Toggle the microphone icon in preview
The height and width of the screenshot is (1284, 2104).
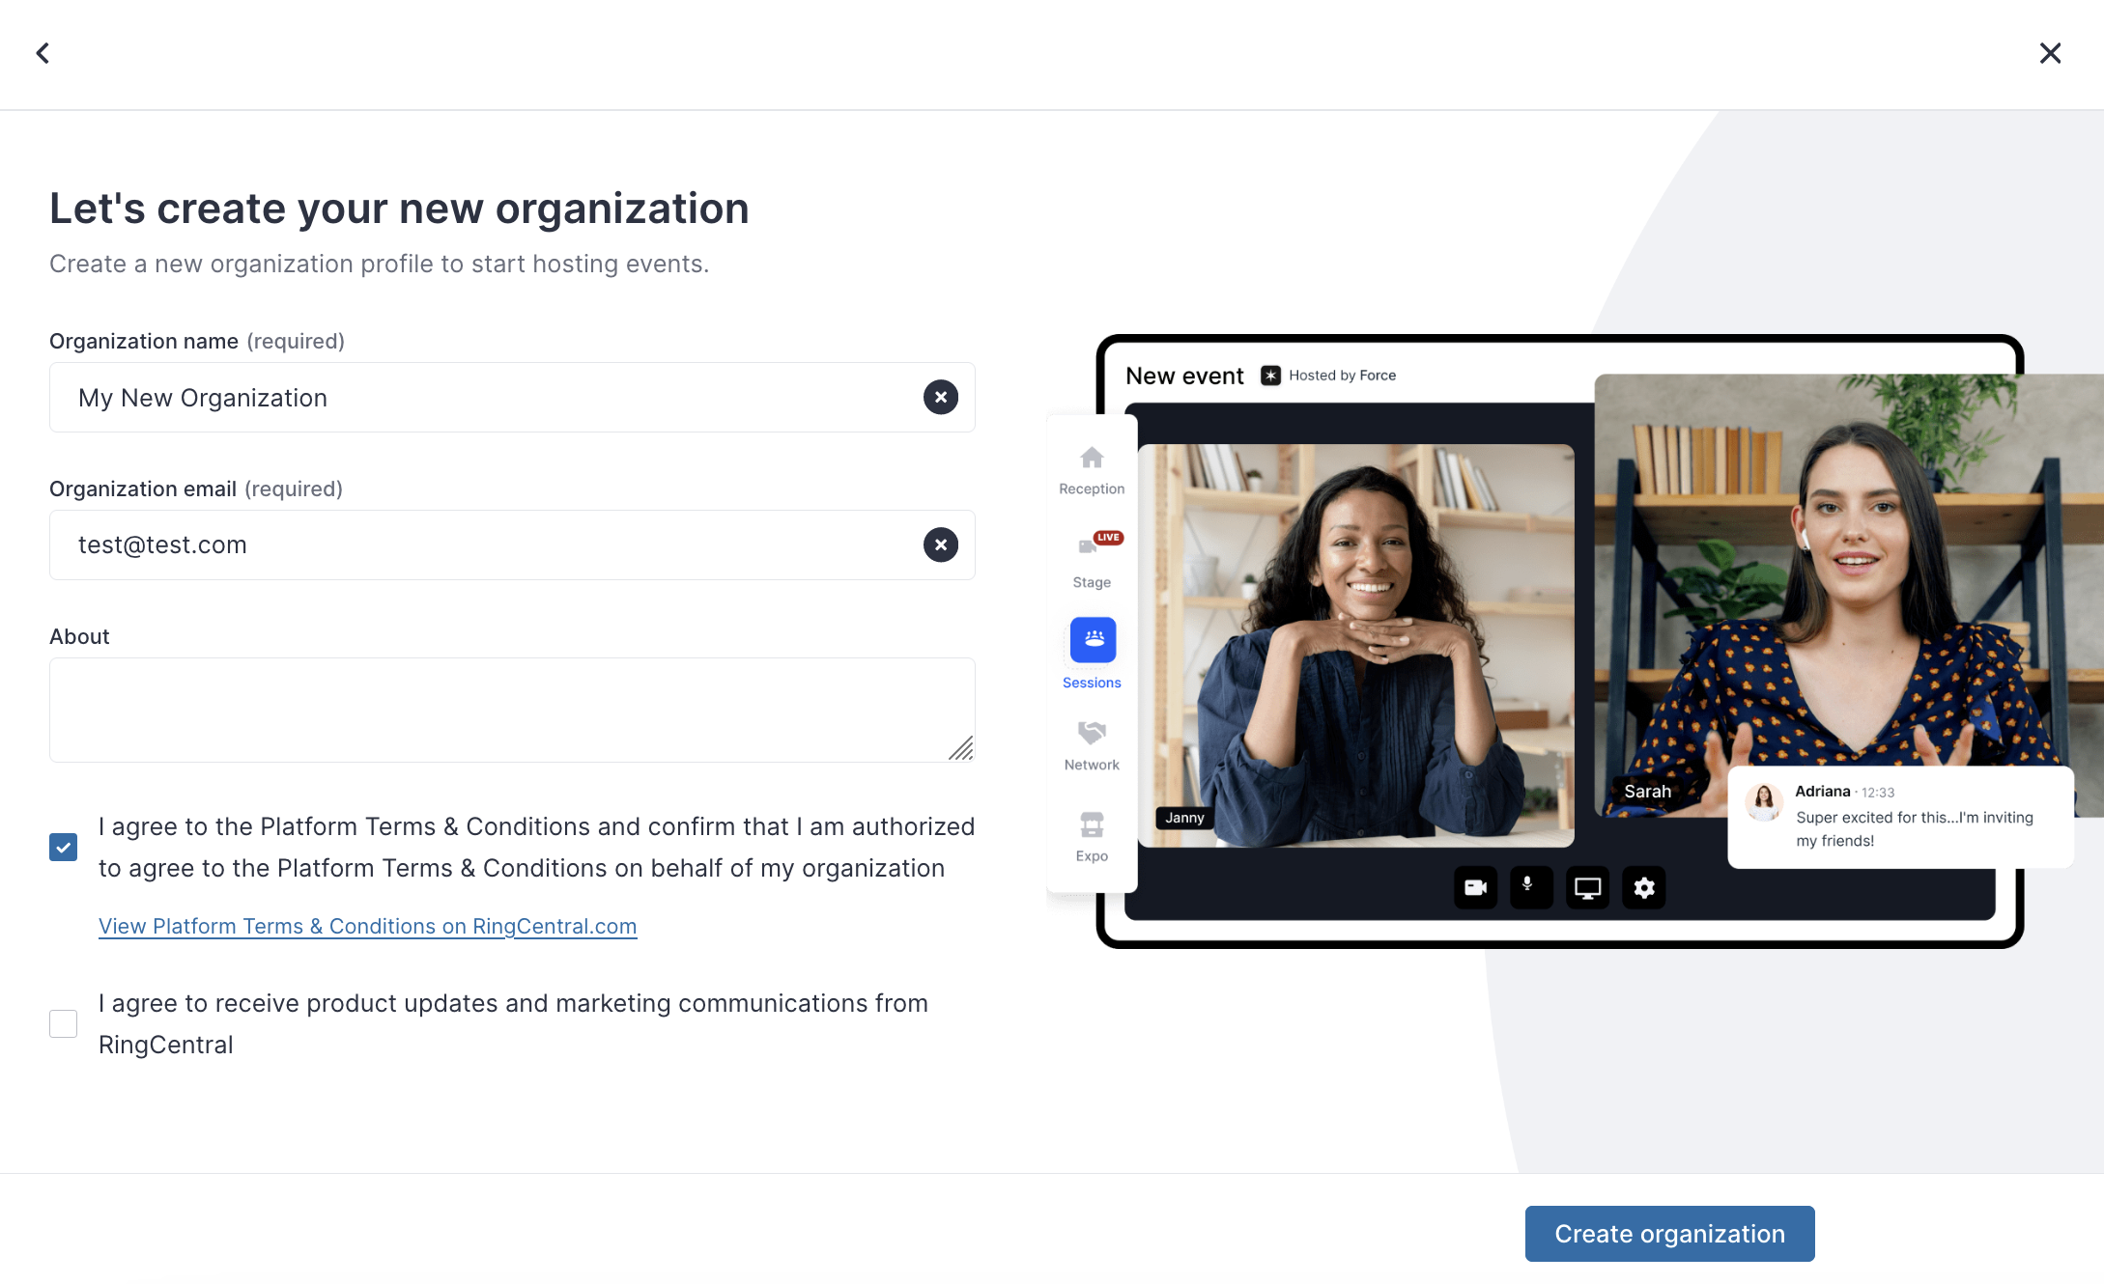pyautogui.click(x=1531, y=888)
